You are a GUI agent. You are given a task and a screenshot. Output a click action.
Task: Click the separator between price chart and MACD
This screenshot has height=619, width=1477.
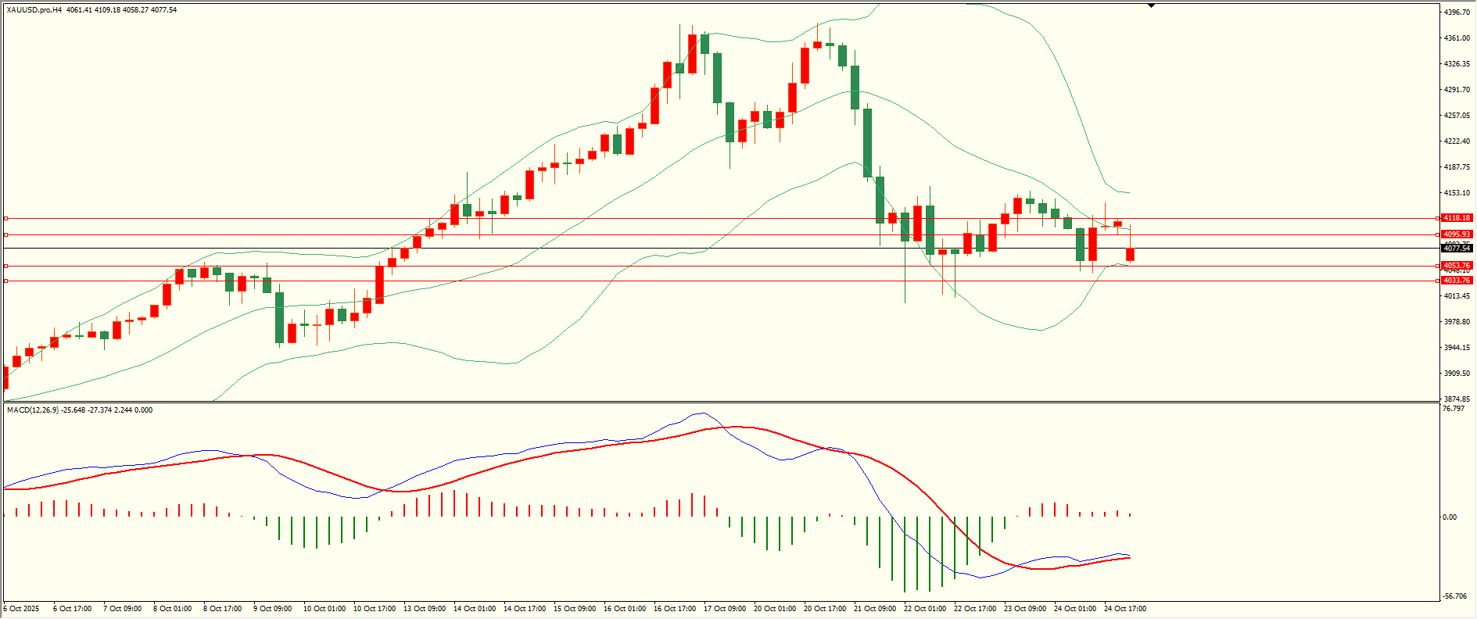(719, 403)
